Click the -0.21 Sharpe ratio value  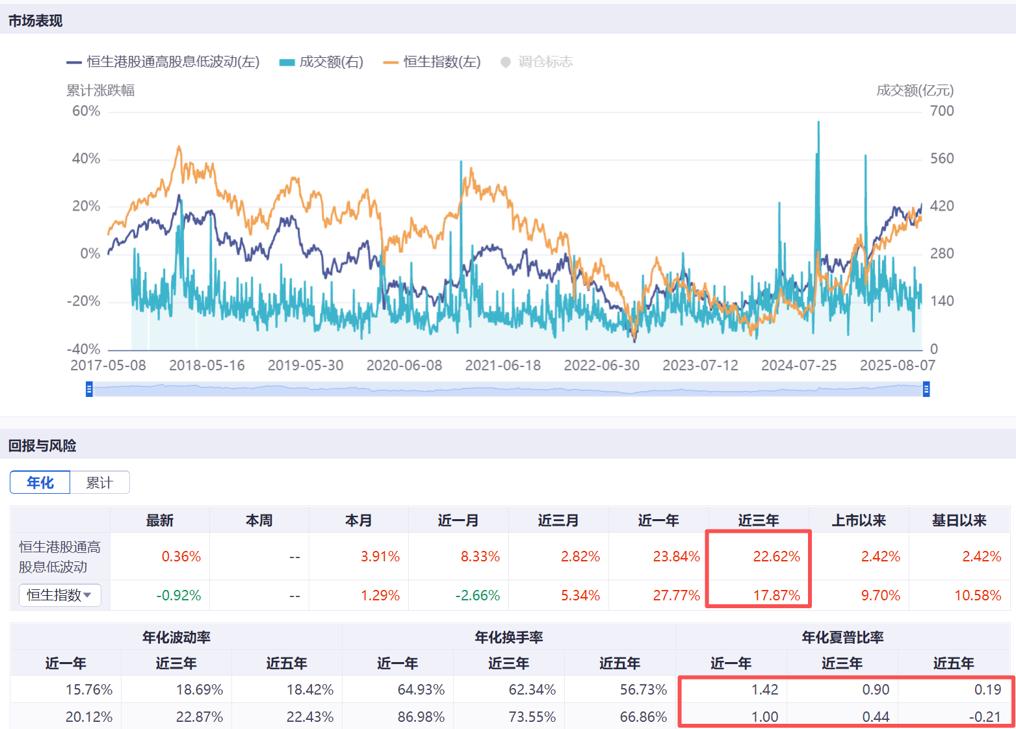coord(985,717)
